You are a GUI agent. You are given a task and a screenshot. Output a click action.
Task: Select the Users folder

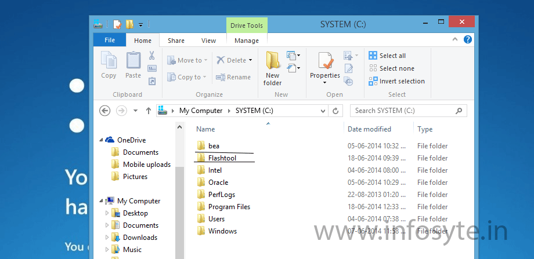click(x=211, y=219)
